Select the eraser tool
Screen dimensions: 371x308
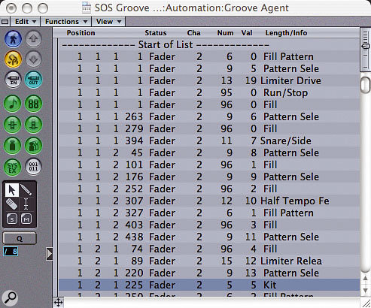click(11, 204)
